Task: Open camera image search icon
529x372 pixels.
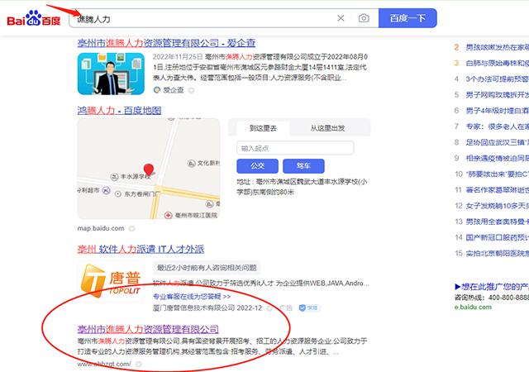Action: tap(364, 18)
